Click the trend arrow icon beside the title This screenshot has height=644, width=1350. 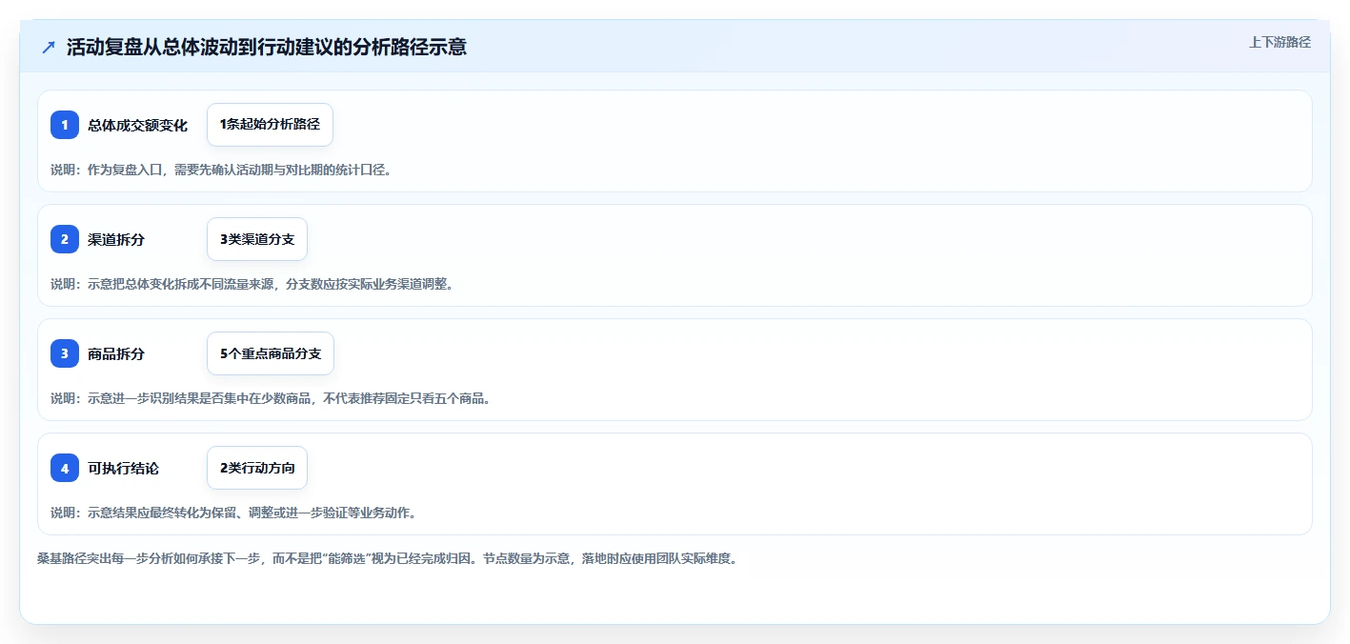(x=49, y=47)
